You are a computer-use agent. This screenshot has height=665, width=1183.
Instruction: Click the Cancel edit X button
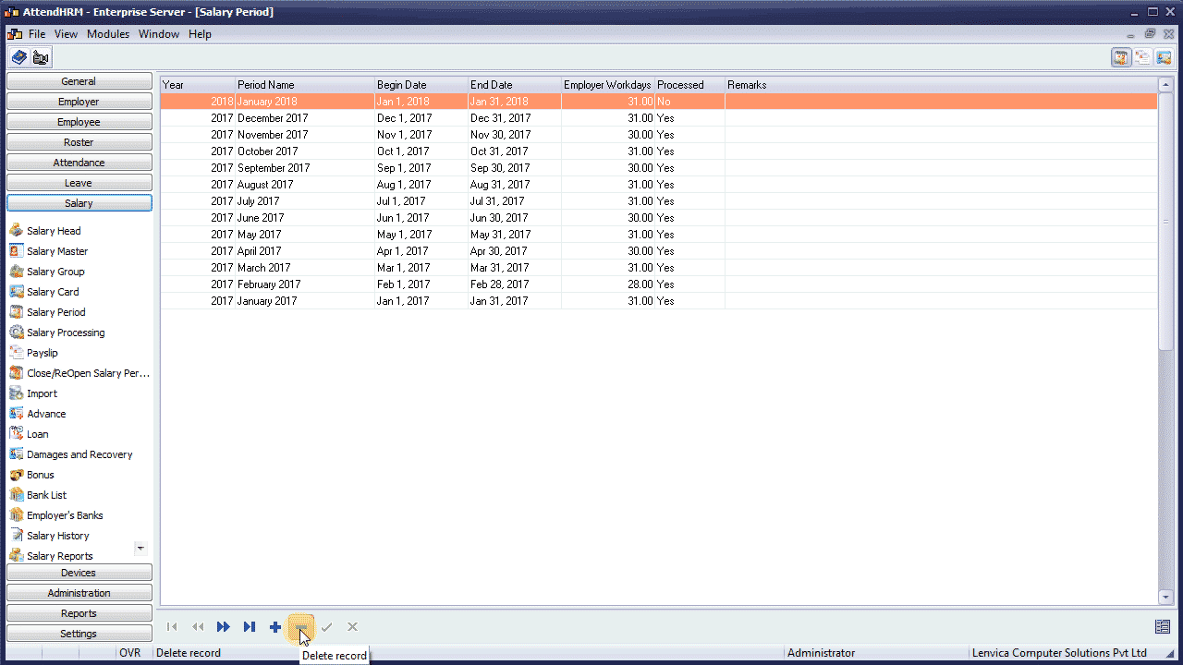(352, 627)
